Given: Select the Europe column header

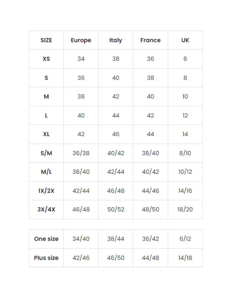Looking at the screenshot, I should pos(81,40).
